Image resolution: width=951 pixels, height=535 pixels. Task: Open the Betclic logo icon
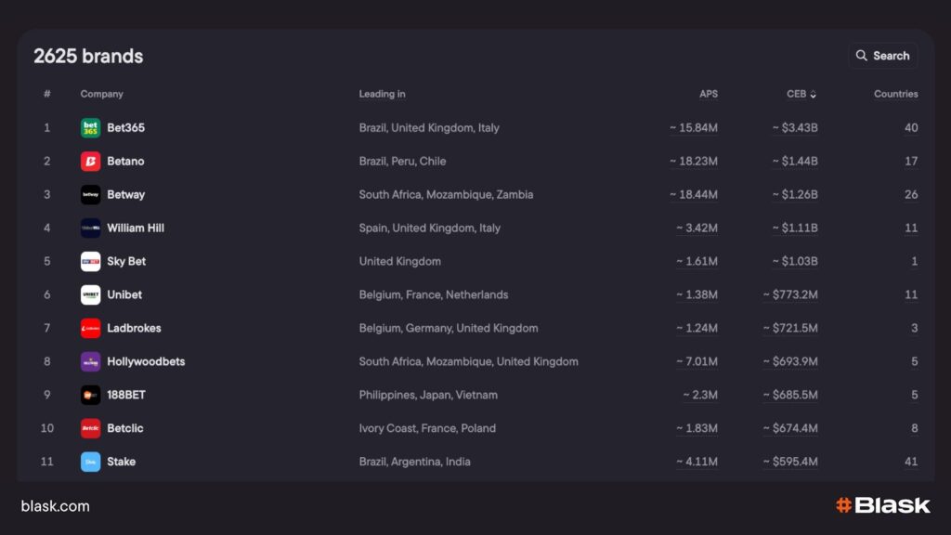pos(90,429)
